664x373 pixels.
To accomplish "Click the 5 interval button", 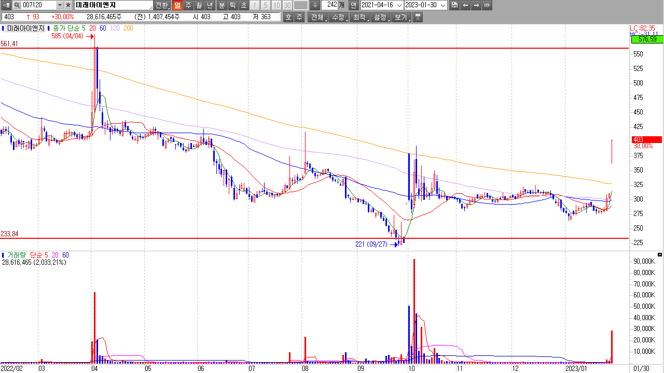I will click(266, 5).
